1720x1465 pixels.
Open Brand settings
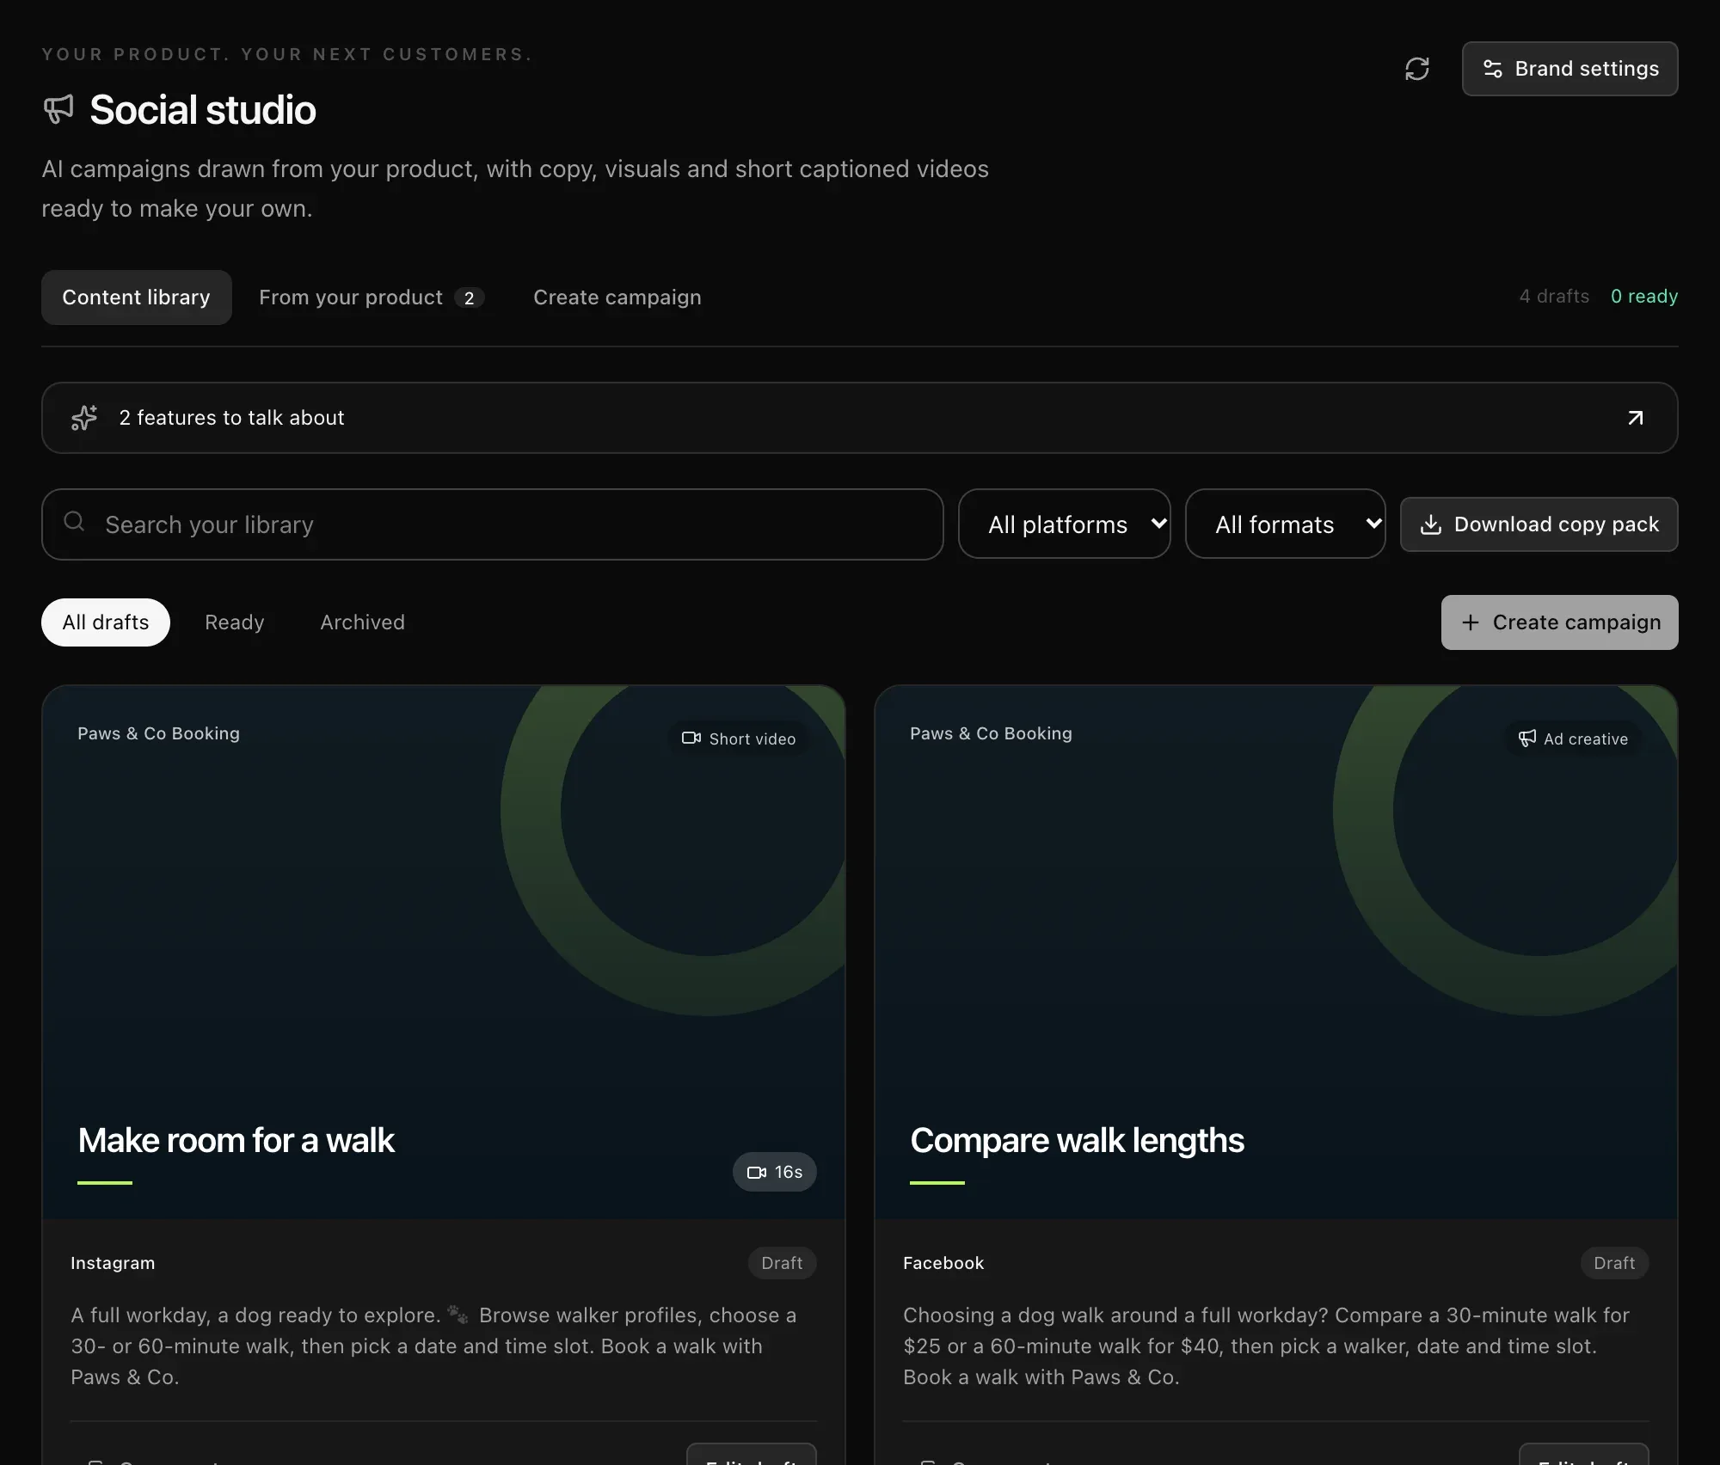tap(1569, 69)
